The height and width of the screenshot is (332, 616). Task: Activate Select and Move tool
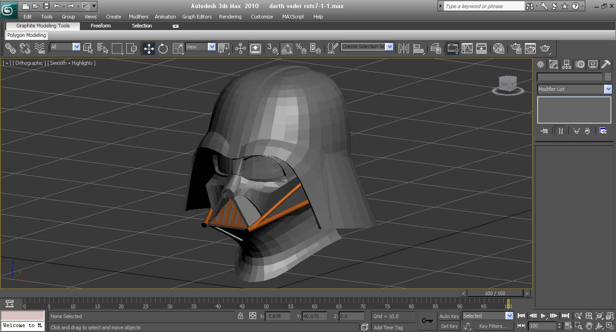click(x=149, y=48)
